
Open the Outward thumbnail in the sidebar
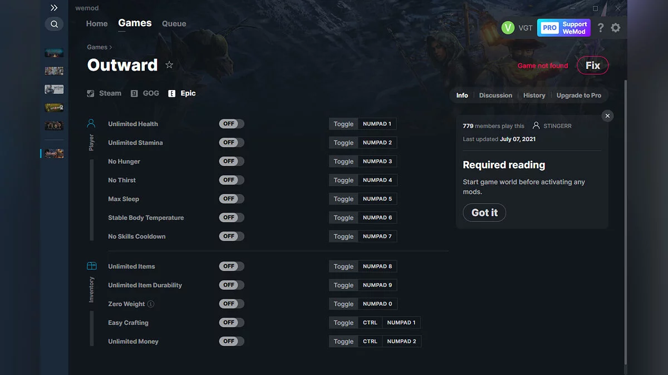click(x=54, y=153)
